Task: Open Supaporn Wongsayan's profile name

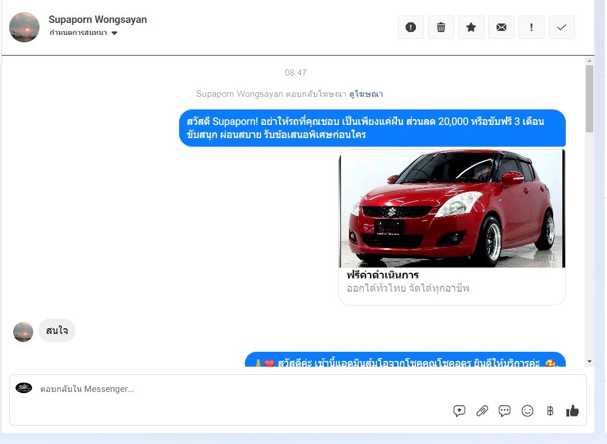Action: coord(98,19)
